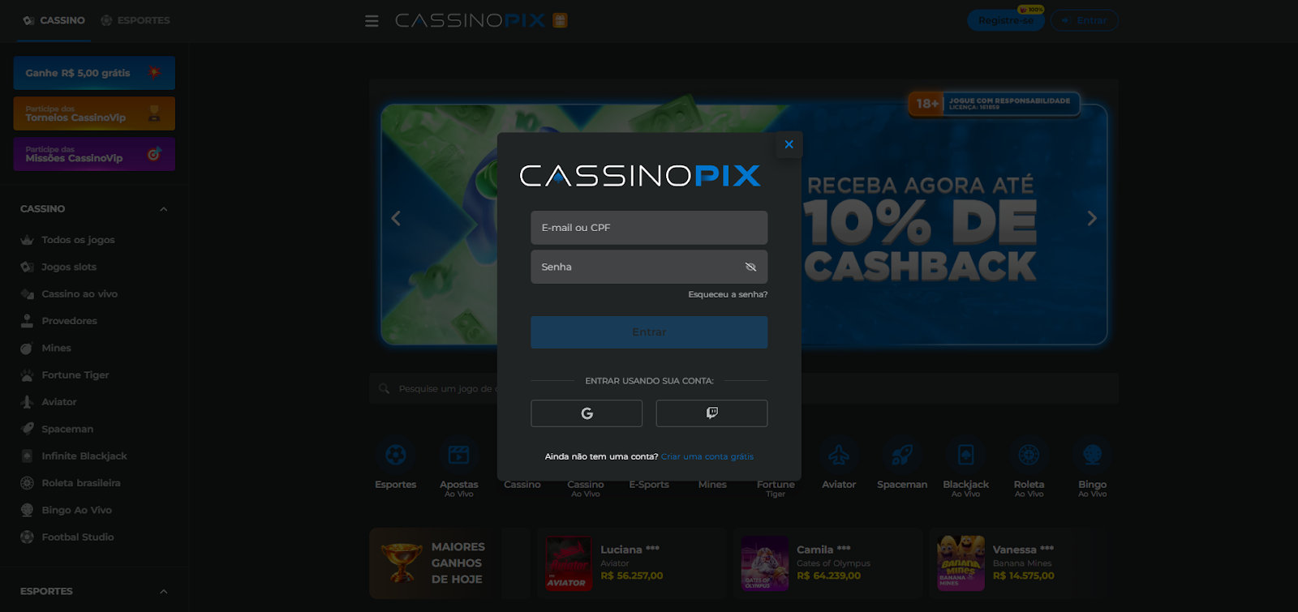The image size is (1298, 612).
Task: Close the login dialog
Action: coord(789,144)
